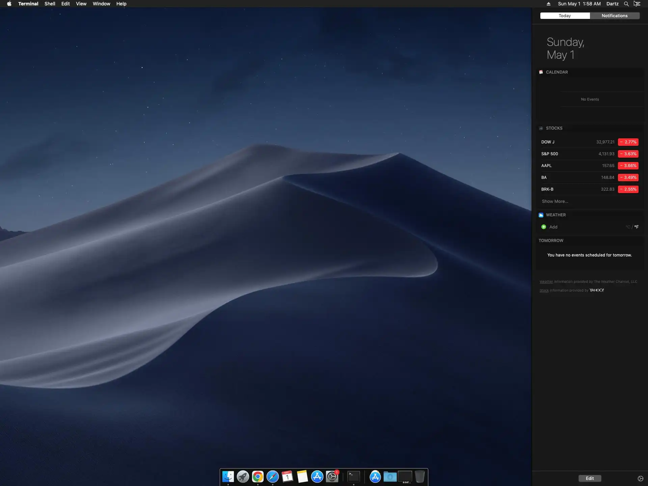Open Notes app in Dock

pyautogui.click(x=302, y=476)
